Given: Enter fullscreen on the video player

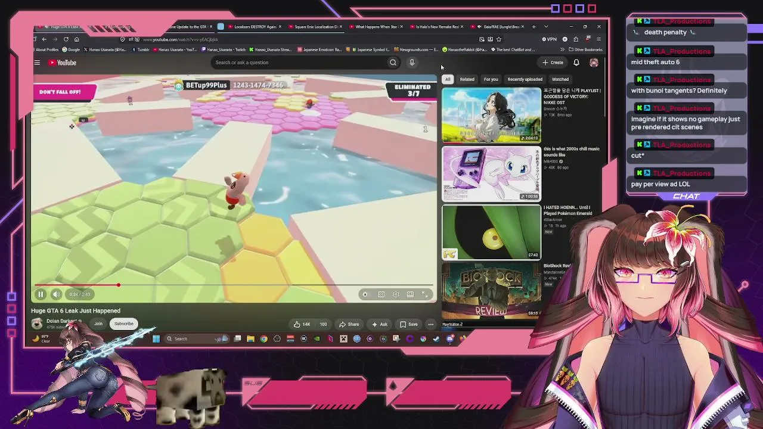Looking at the screenshot, I should tap(425, 294).
